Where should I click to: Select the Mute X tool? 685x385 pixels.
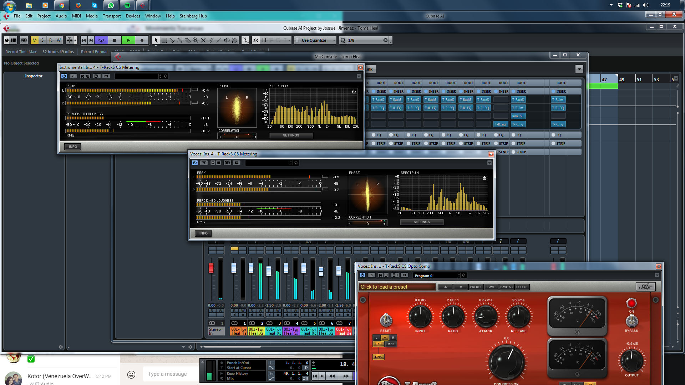pos(203,40)
